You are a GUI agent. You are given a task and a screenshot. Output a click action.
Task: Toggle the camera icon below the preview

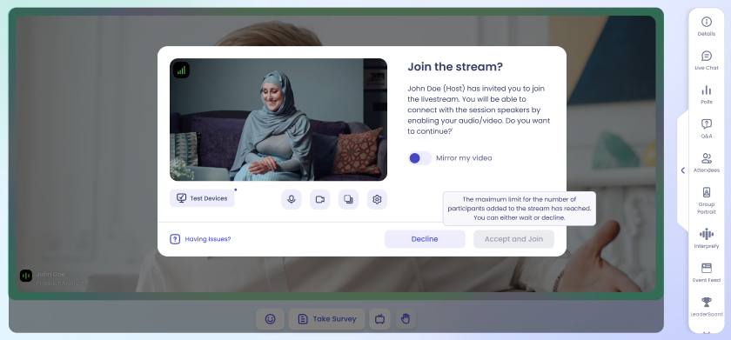[320, 199]
